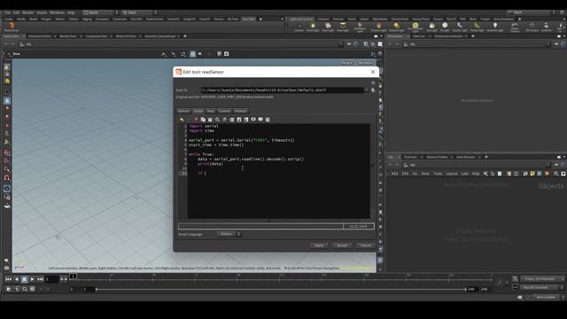
Task: Click the current frame marker on timeline
Action: pos(73,276)
